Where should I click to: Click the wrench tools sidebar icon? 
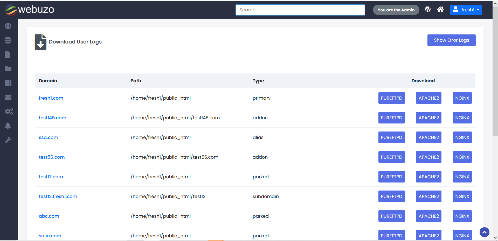8,140
